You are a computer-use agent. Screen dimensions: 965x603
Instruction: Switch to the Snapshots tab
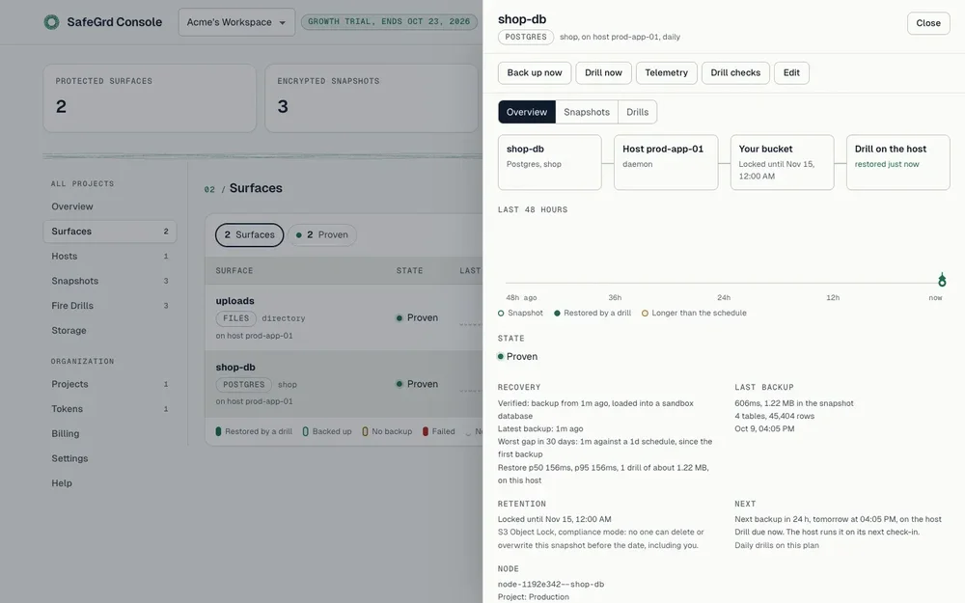pyautogui.click(x=587, y=112)
